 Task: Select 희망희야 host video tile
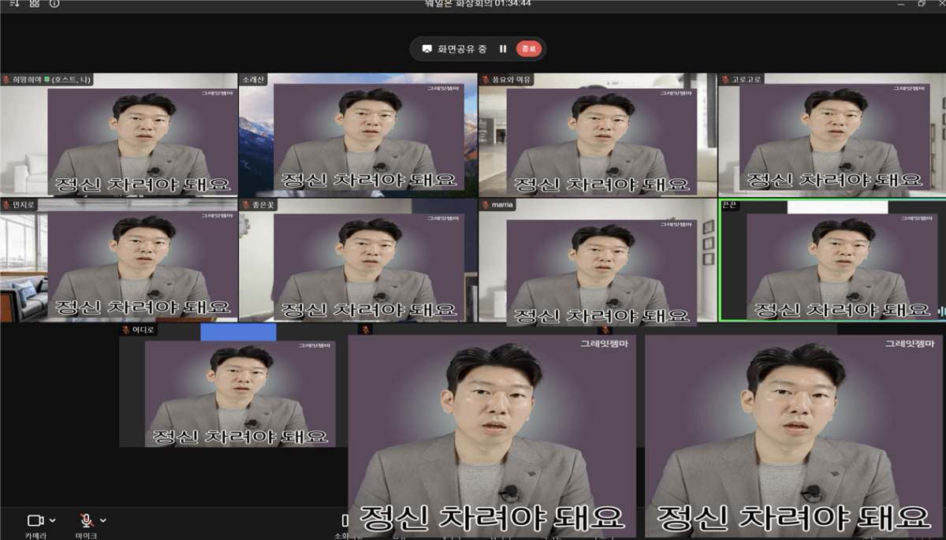tap(119, 135)
